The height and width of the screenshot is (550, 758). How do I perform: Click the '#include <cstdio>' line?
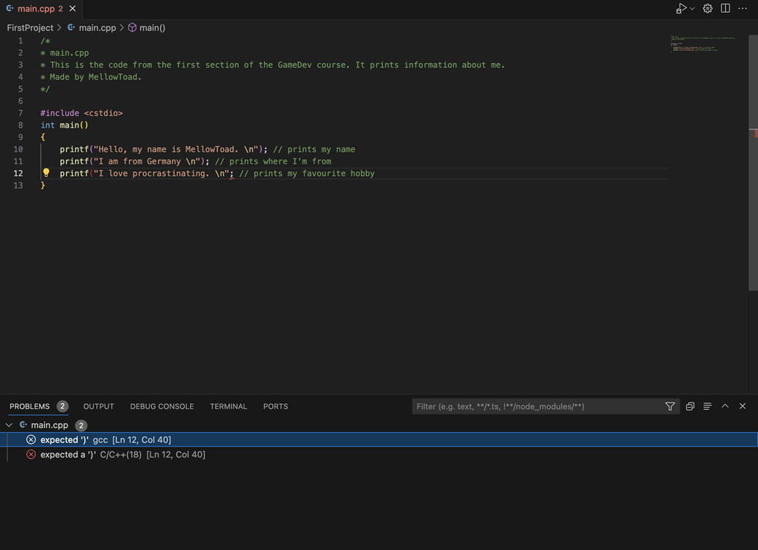[x=81, y=113]
